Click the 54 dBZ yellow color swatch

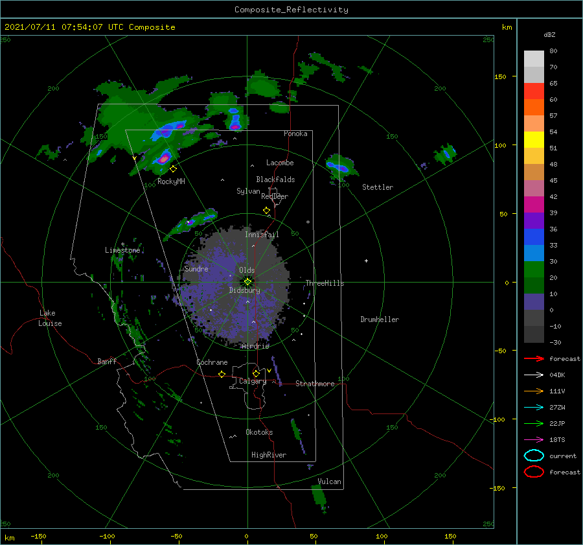point(534,139)
